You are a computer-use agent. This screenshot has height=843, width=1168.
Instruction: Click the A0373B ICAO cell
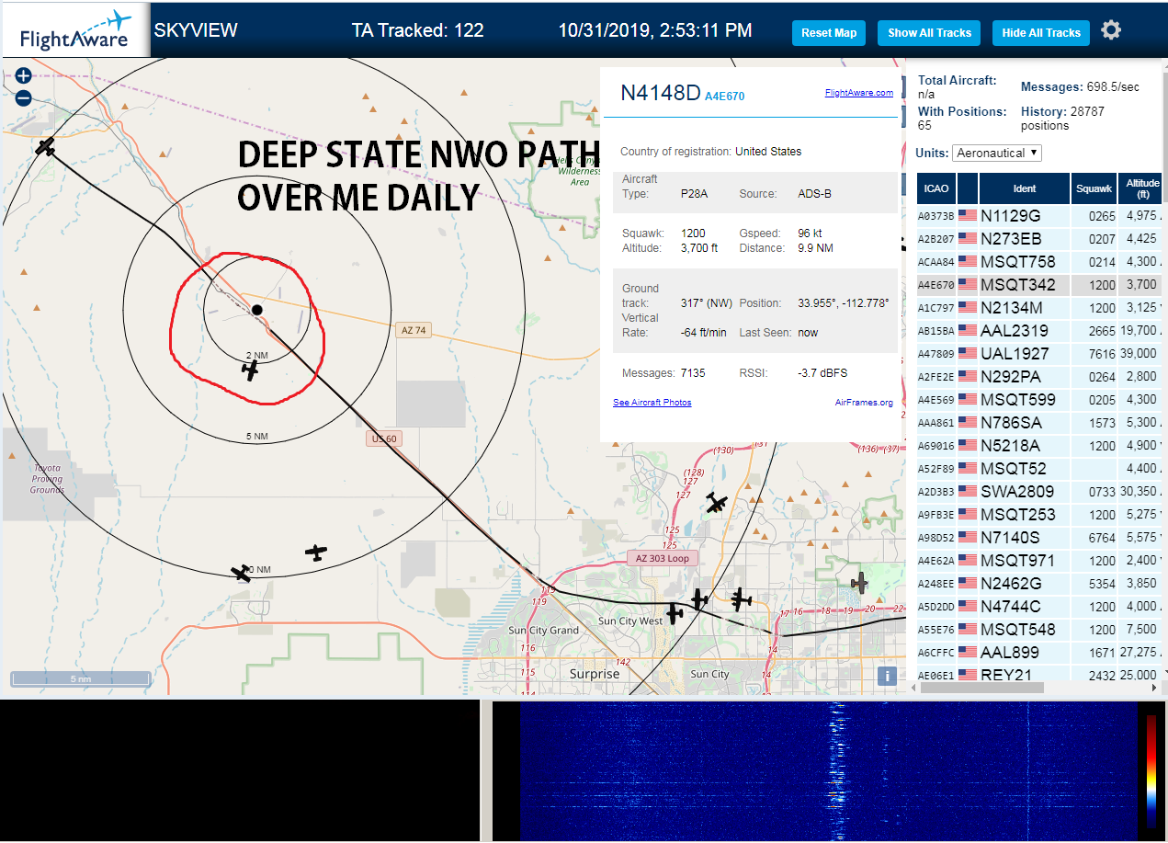(936, 216)
